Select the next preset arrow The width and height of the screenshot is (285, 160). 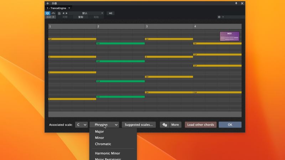coord(67,13)
